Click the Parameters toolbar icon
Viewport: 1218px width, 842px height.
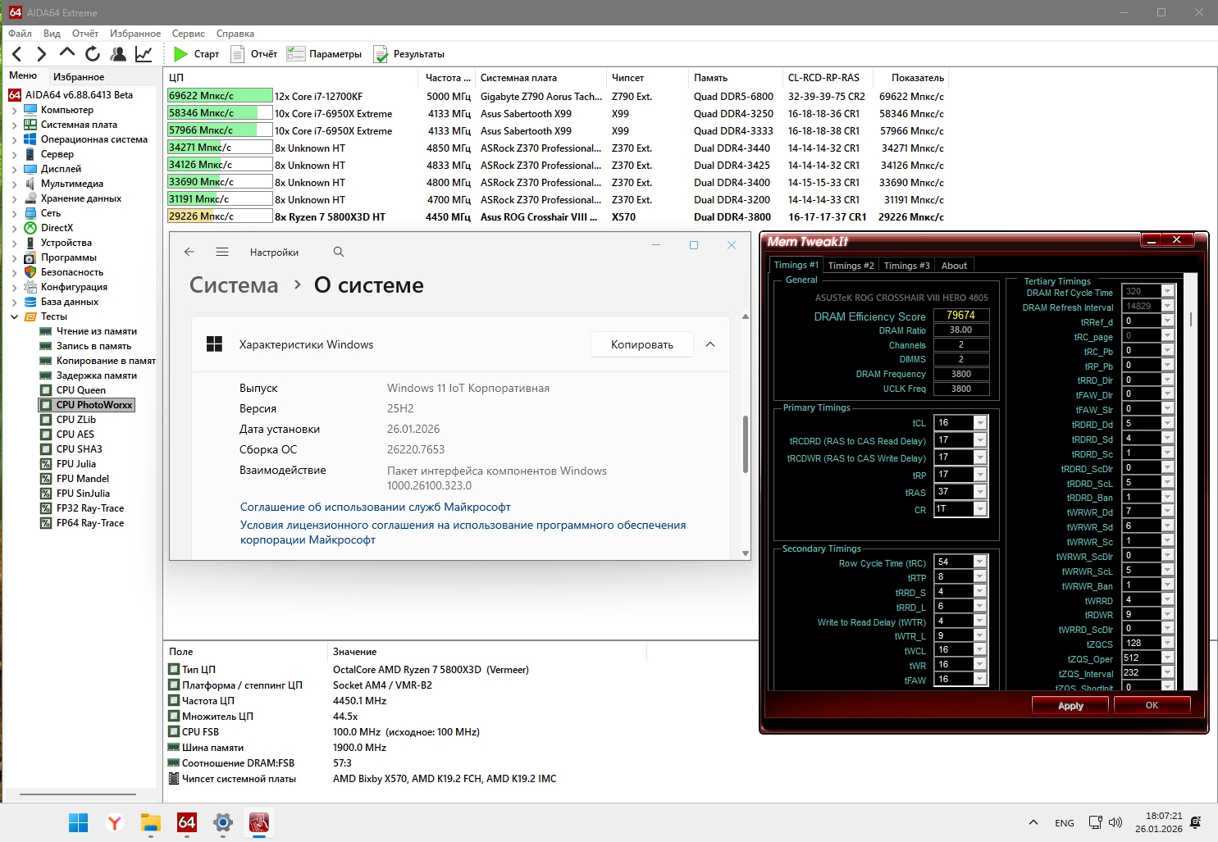point(296,54)
